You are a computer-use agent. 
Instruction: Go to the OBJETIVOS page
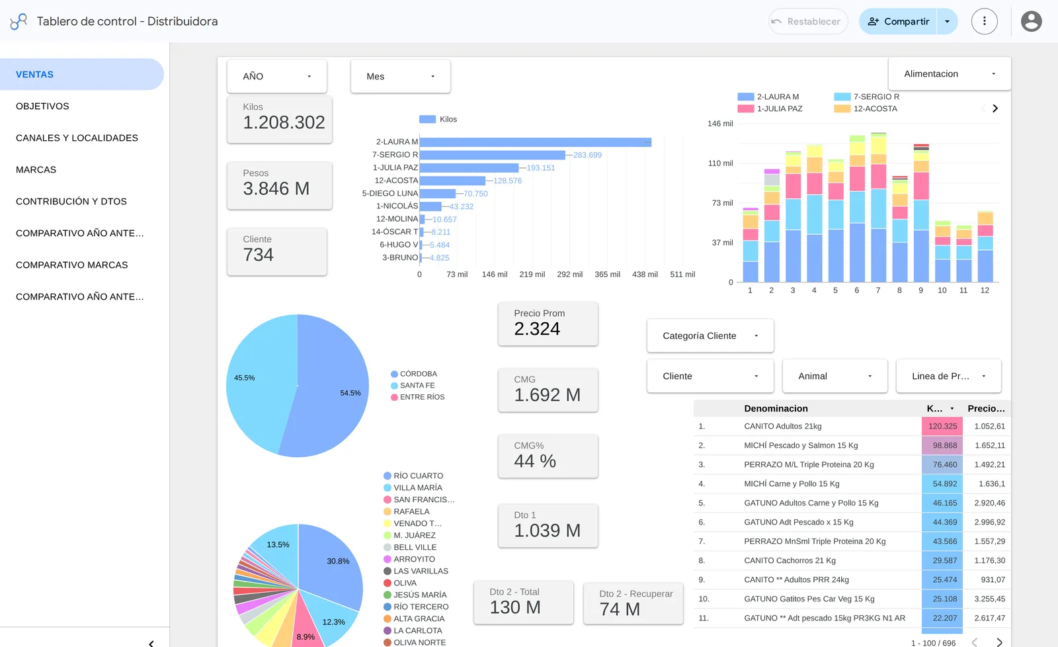click(x=82, y=106)
